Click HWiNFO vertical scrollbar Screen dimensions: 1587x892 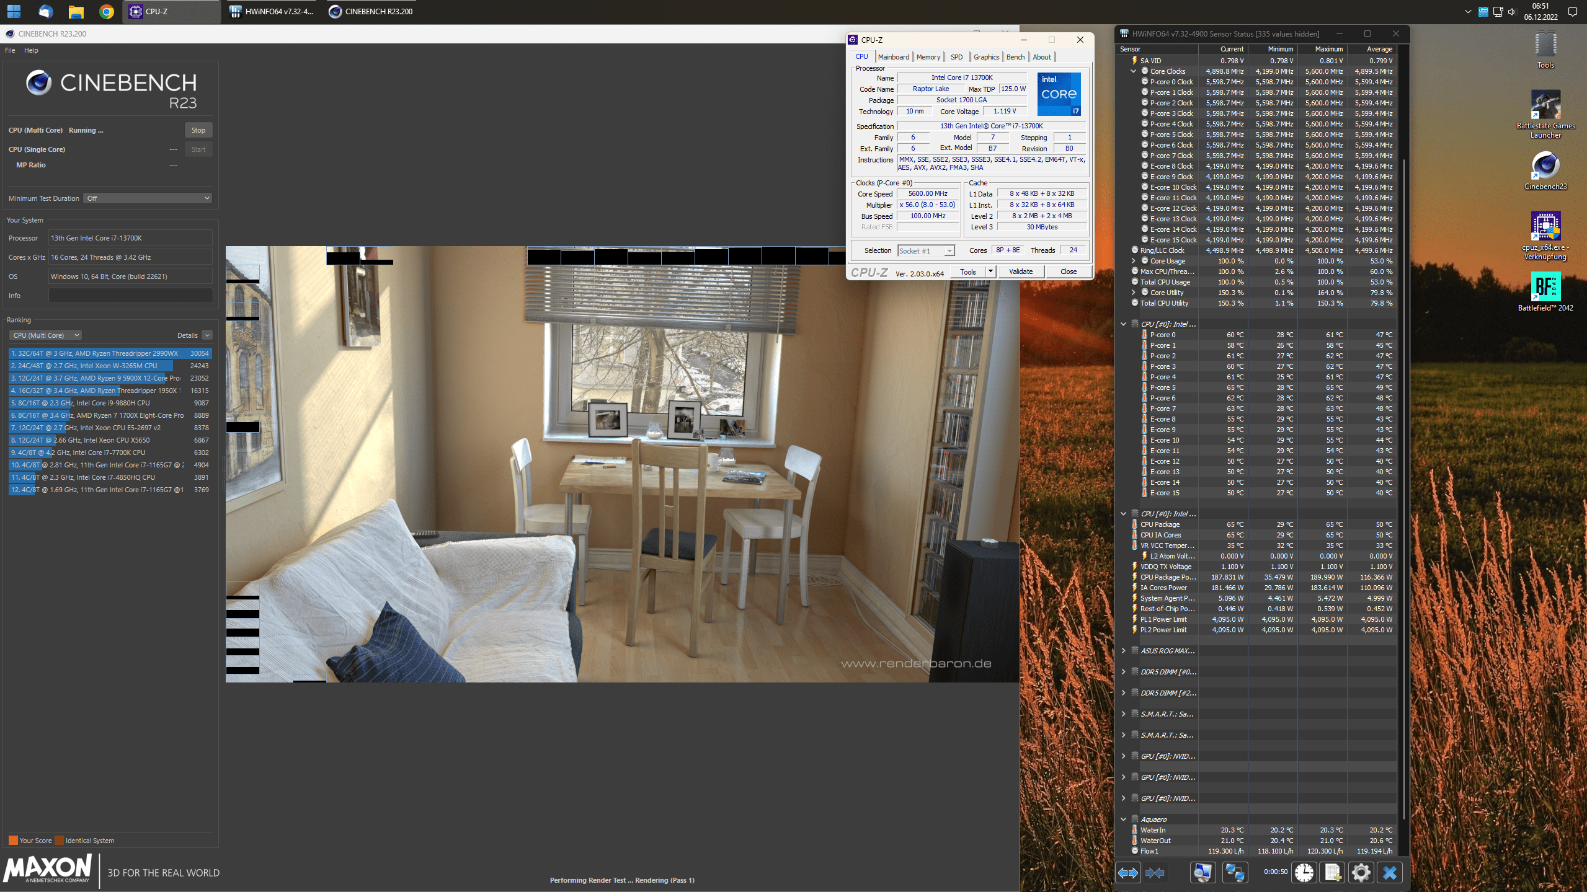pos(1404,490)
